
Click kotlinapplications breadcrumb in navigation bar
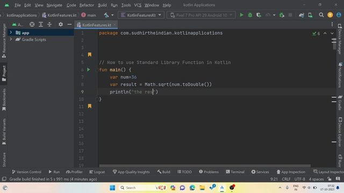(21, 15)
